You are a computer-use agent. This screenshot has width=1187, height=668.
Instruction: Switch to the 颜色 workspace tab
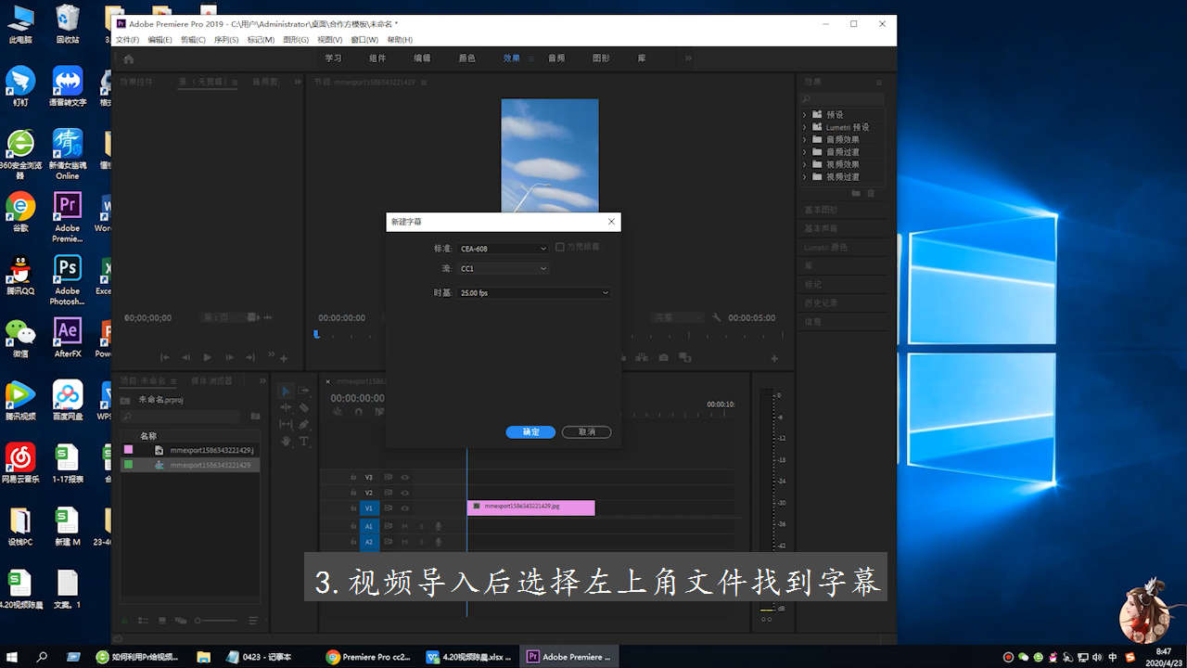(466, 58)
